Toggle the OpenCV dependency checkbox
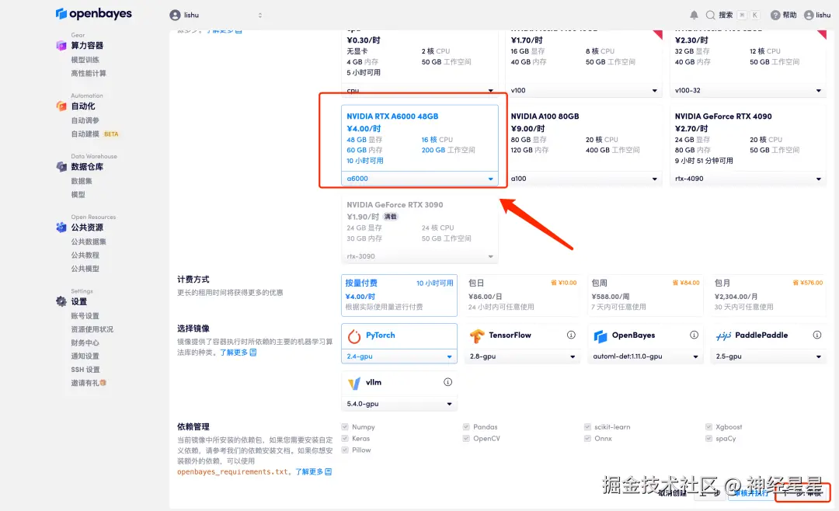The width and height of the screenshot is (839, 511). 466,438
